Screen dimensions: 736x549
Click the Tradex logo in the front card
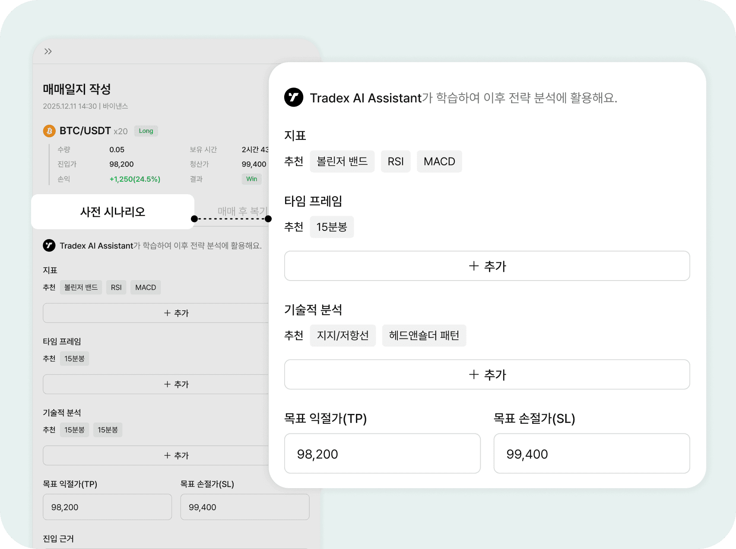pyautogui.click(x=294, y=97)
